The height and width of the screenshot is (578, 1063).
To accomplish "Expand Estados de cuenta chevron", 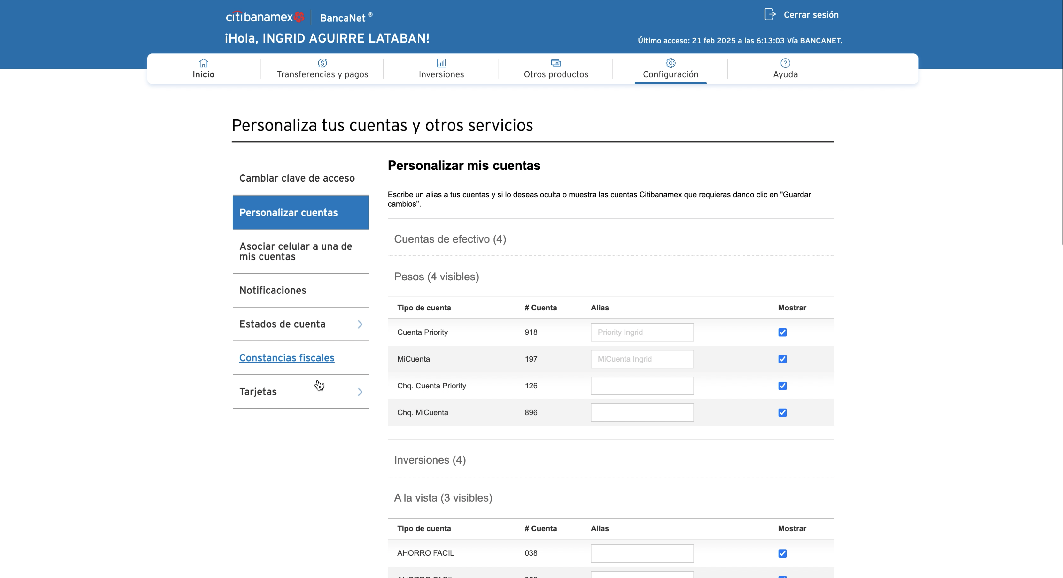I will (x=360, y=324).
